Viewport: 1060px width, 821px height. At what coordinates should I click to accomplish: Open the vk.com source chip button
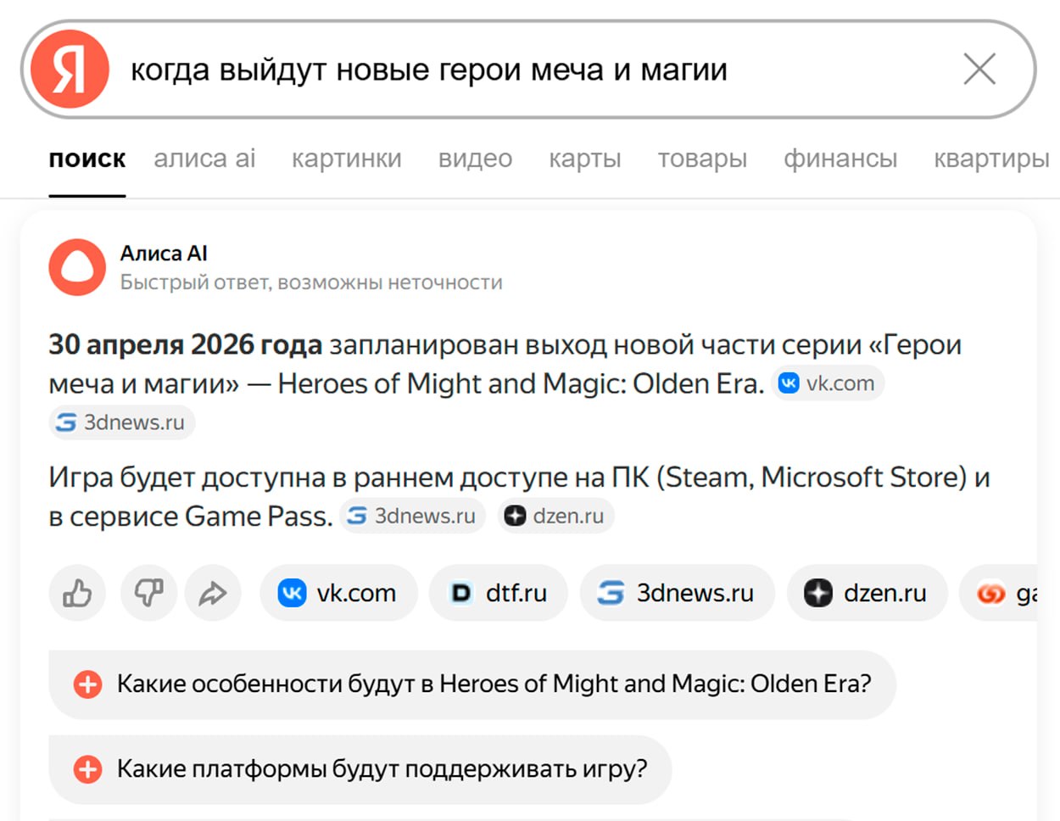[338, 593]
